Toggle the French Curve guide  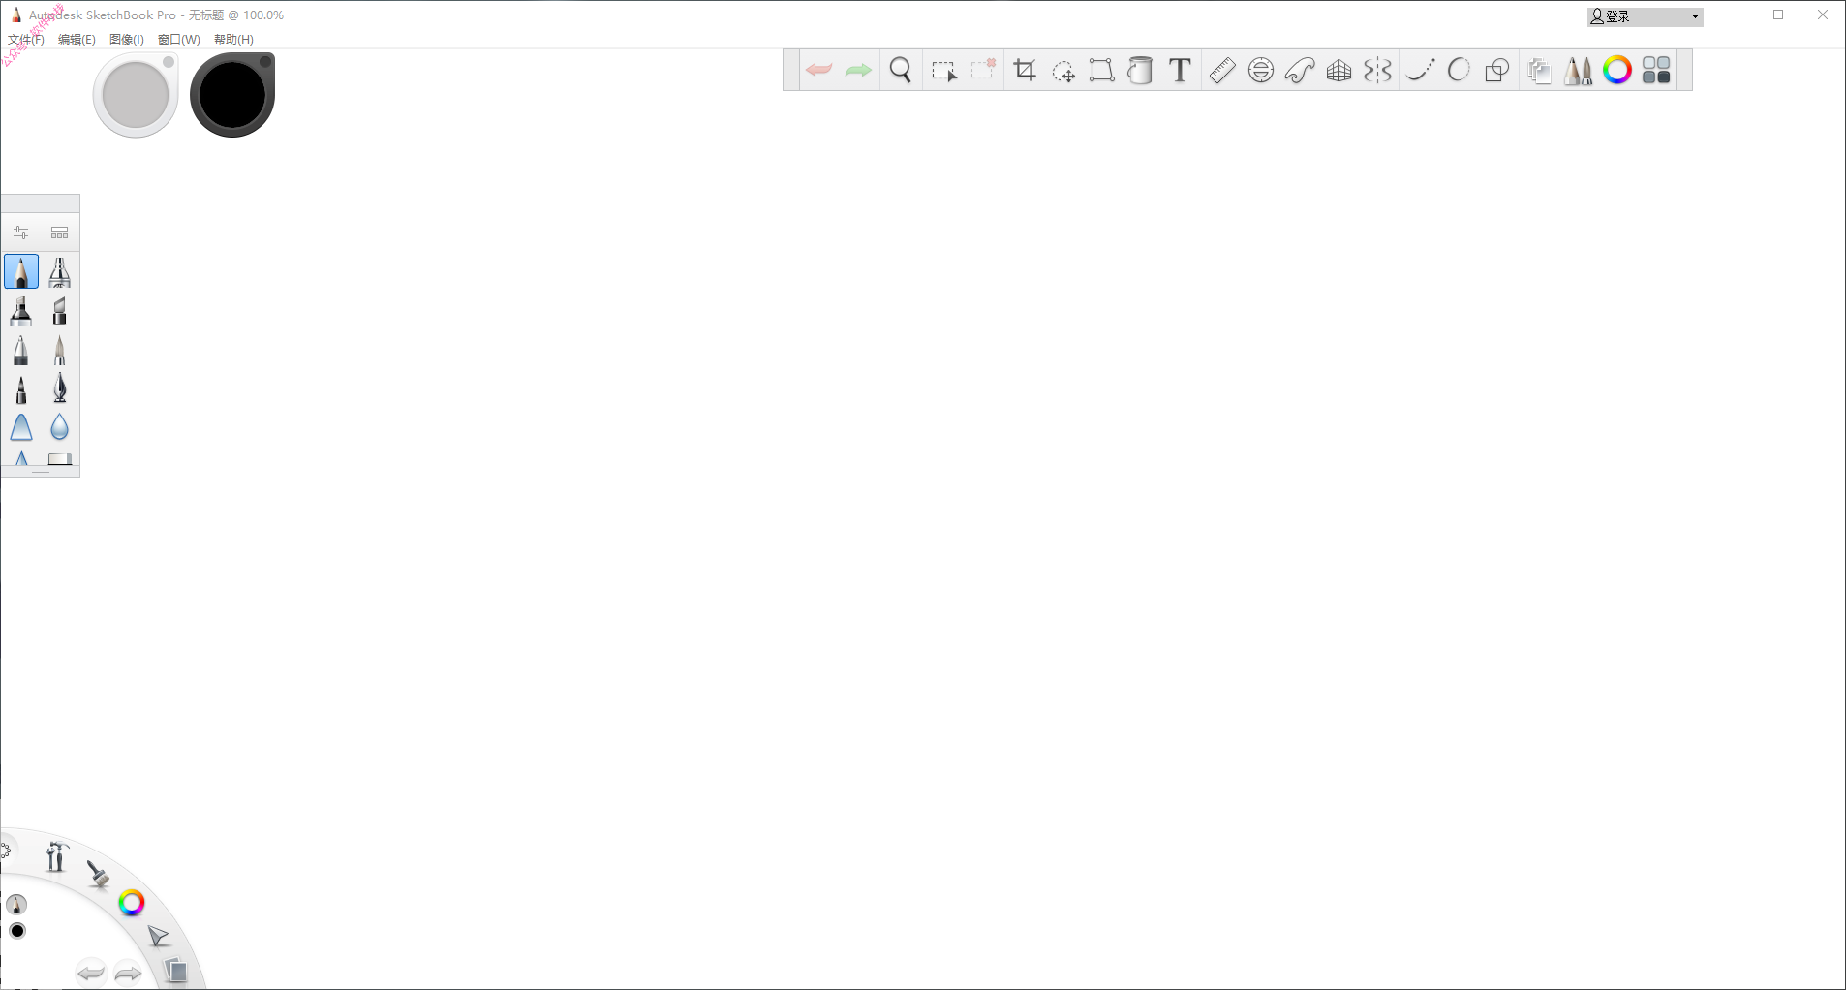1300,70
